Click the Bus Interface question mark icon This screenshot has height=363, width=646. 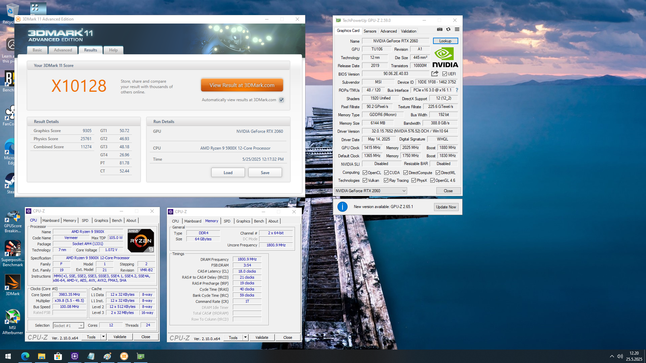pos(457,90)
